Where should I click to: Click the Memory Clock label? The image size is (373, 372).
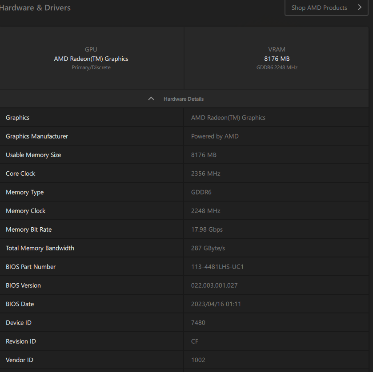click(x=25, y=211)
